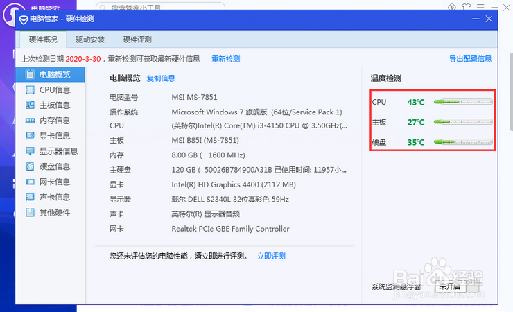Click the CPU 43℃ temperature value

[x=416, y=103]
